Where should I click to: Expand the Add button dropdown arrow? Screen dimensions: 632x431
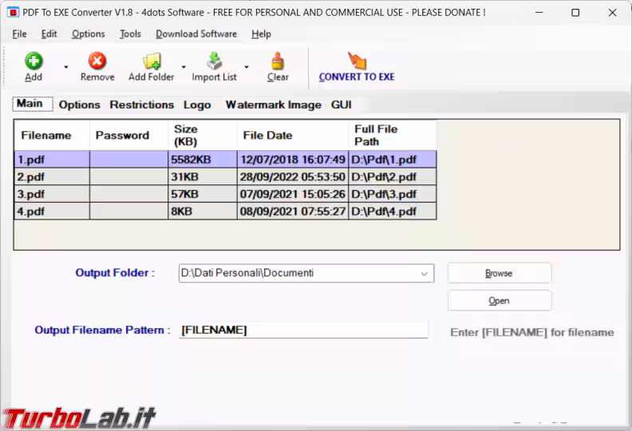66,67
